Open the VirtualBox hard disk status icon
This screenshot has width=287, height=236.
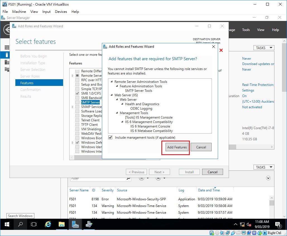coord(211,233)
